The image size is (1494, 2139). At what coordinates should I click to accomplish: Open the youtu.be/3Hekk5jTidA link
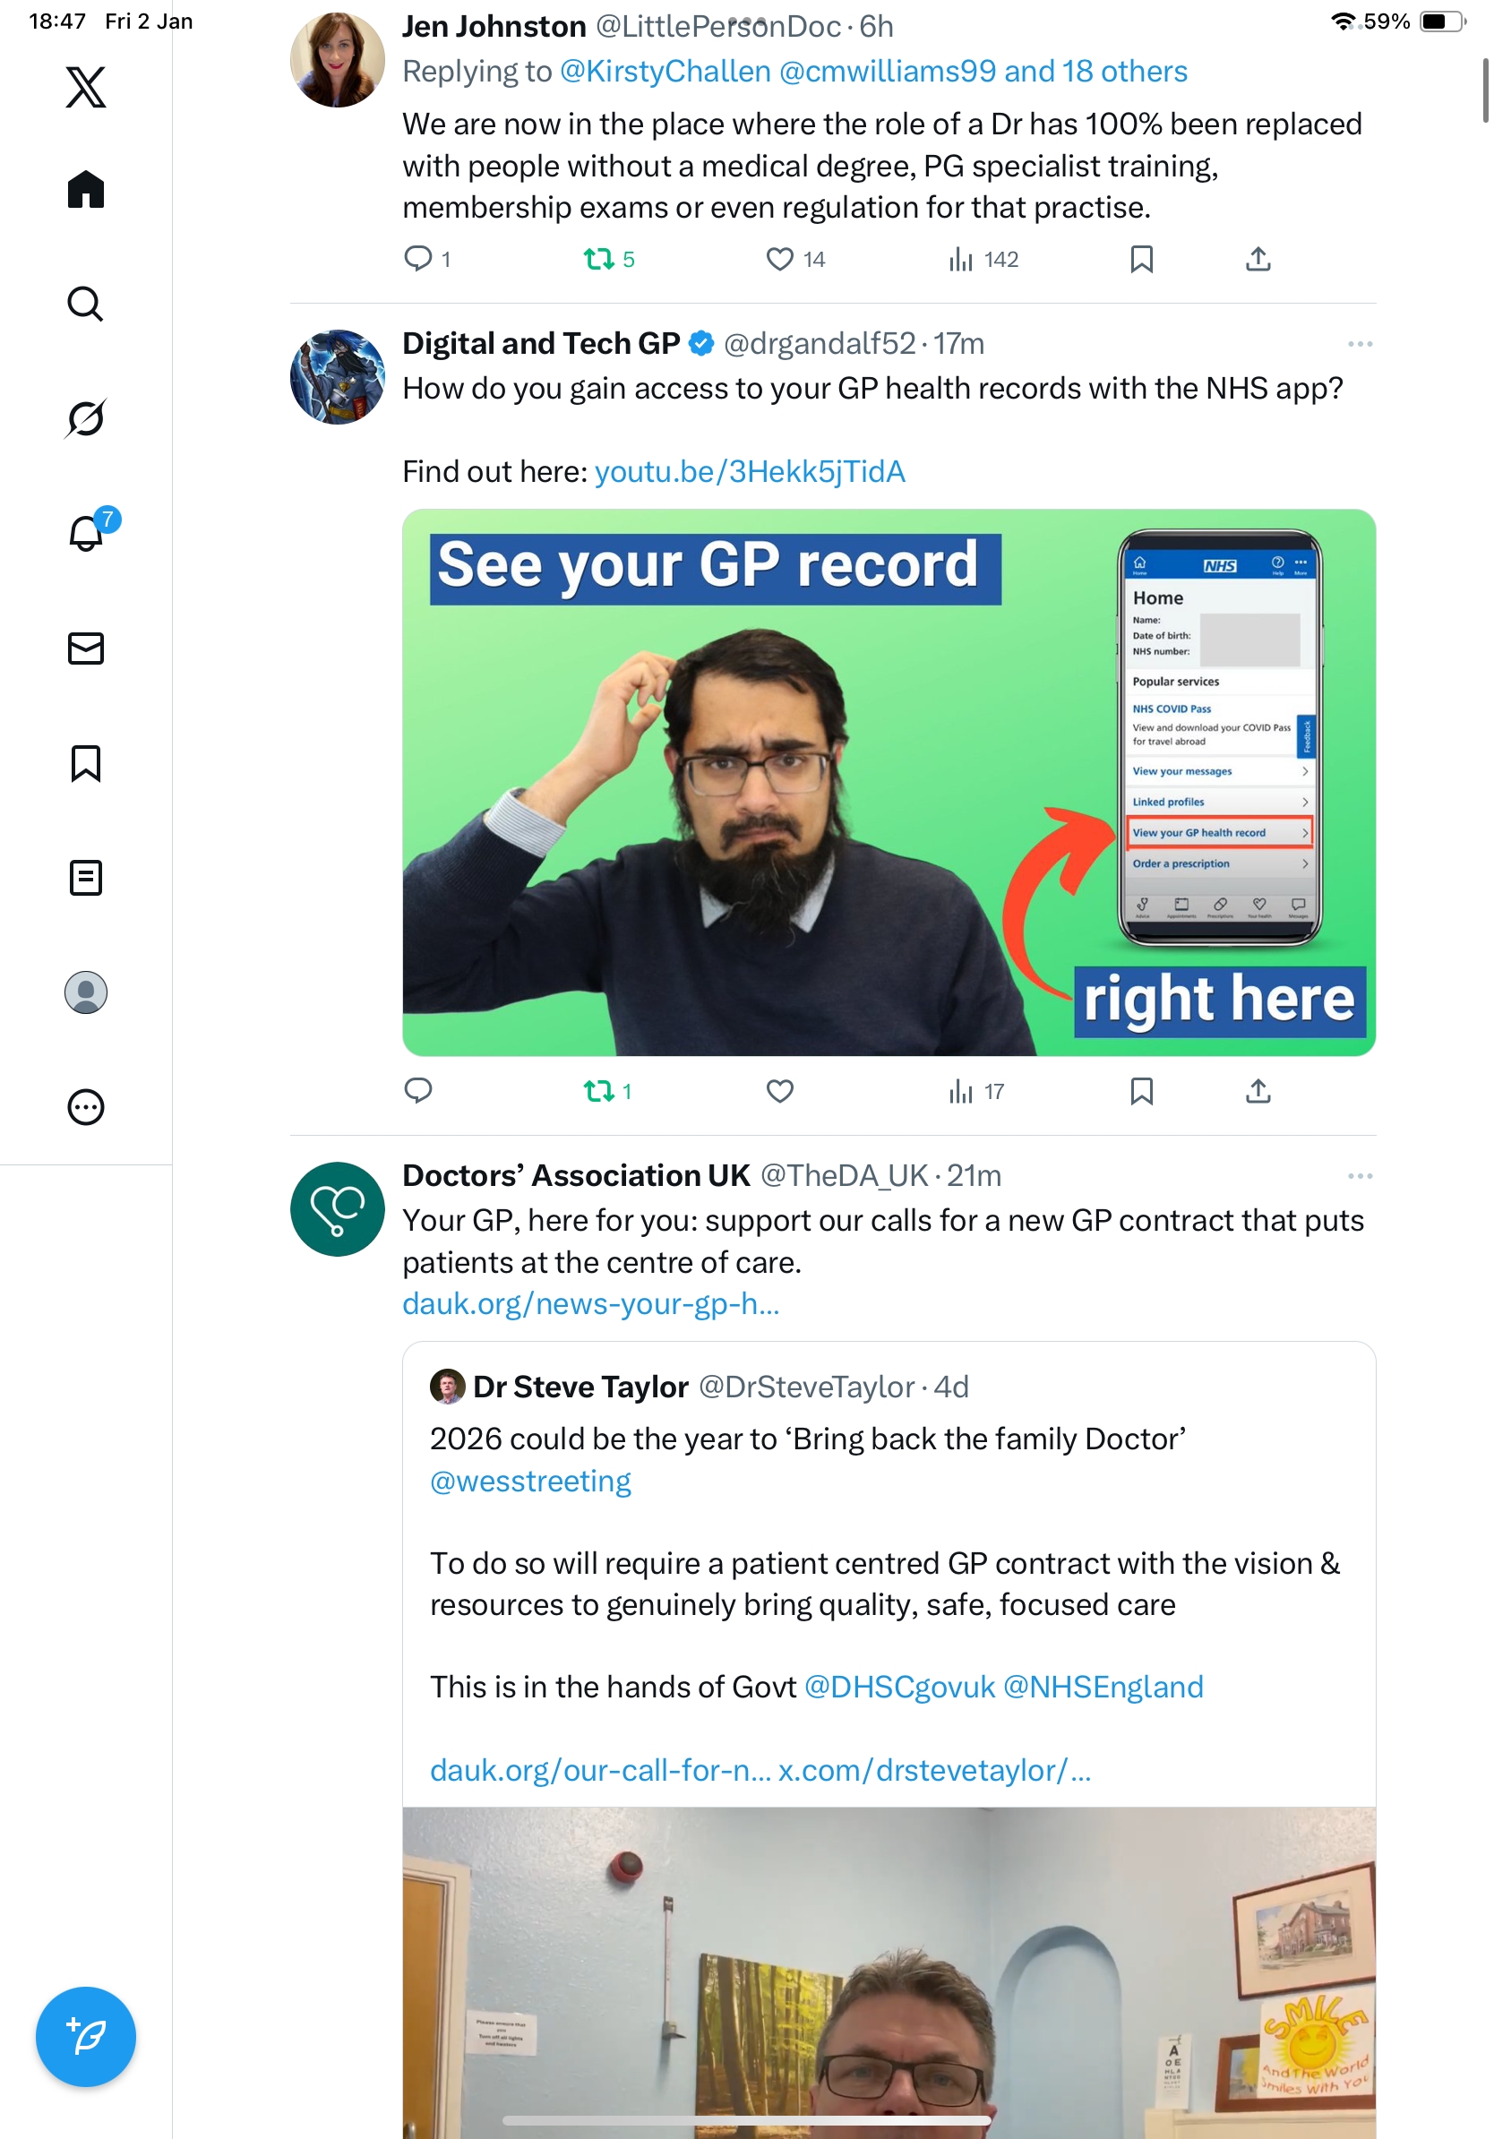[x=750, y=471]
